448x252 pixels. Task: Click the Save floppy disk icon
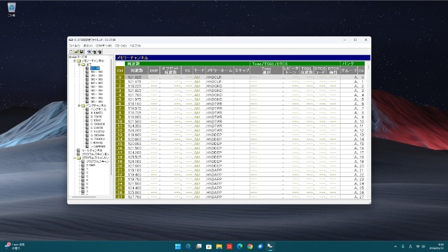coord(81,52)
